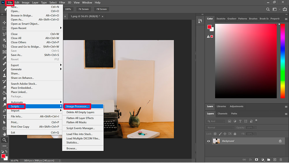Create a new layer with plus icon

coord(275,160)
